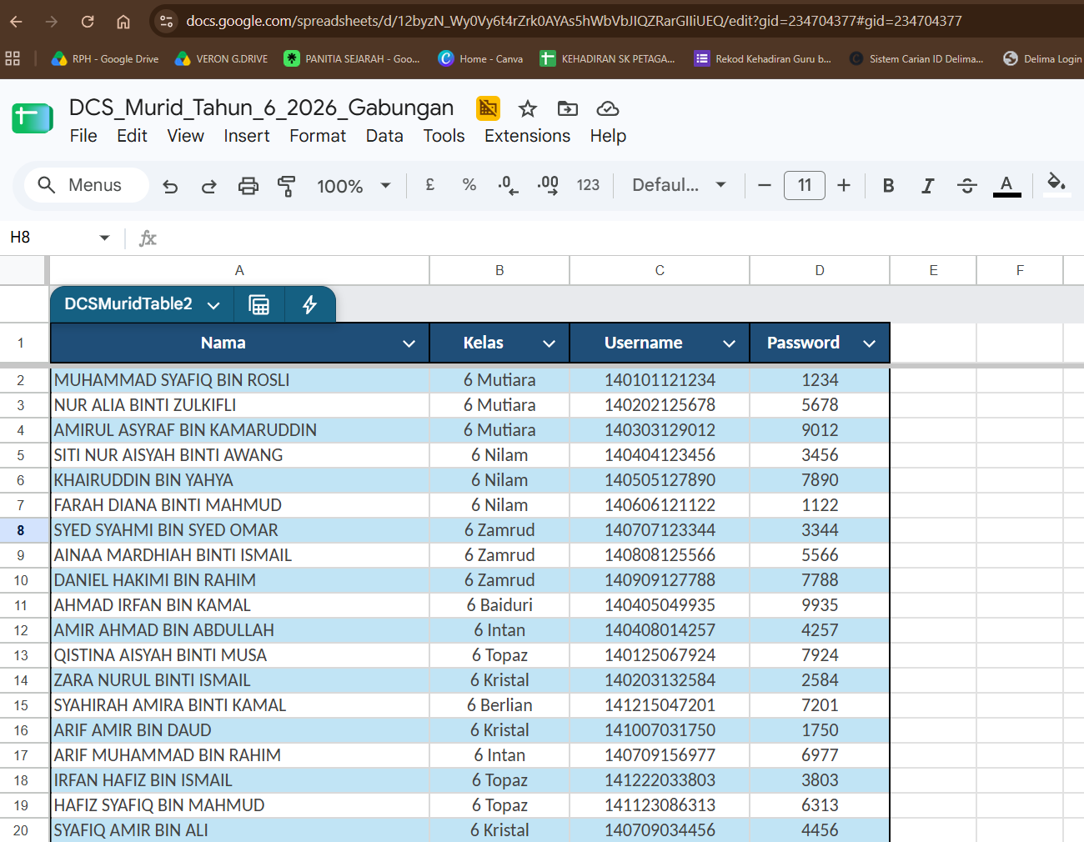Expand the DCSMuridTable2 table menu
This screenshot has height=842, width=1084.
(213, 305)
